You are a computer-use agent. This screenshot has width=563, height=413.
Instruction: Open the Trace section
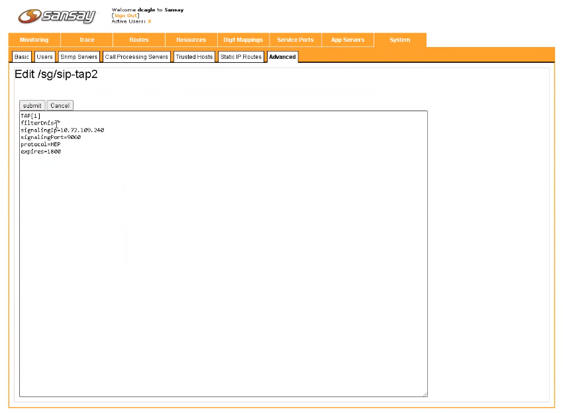(x=86, y=40)
